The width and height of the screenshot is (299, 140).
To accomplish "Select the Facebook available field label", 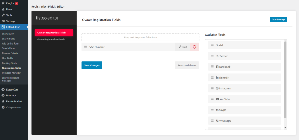I will [x=225, y=67].
